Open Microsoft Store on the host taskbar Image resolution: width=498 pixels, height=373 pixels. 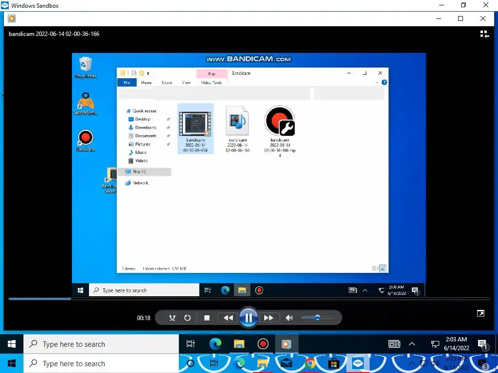(x=334, y=363)
